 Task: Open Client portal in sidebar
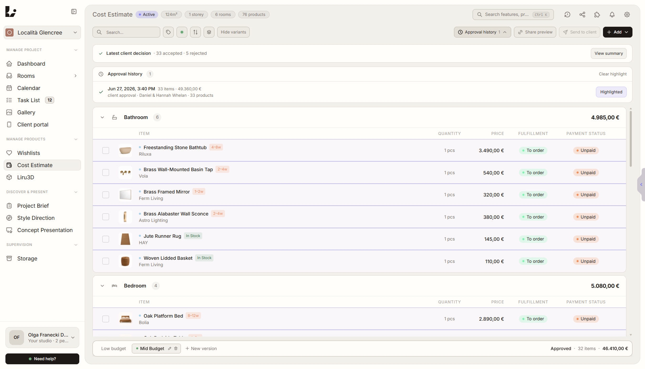42,124
